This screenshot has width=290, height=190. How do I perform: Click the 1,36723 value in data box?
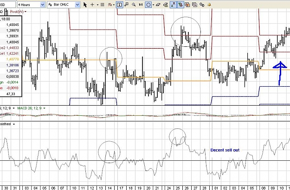point(13,71)
